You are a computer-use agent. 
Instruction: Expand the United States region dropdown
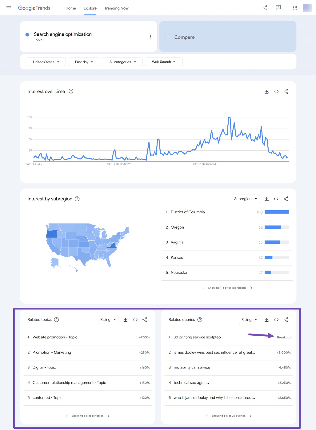[x=46, y=62]
